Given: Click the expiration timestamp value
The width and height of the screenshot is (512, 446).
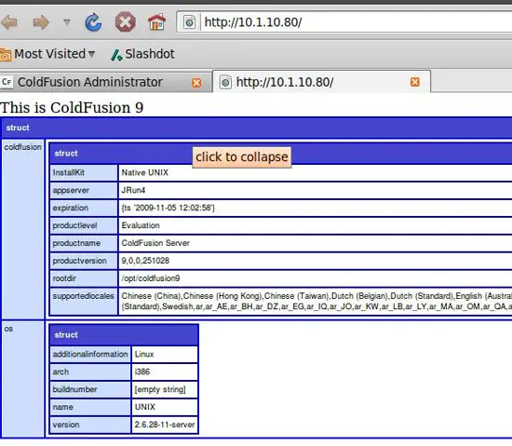Looking at the screenshot, I should tap(168, 208).
